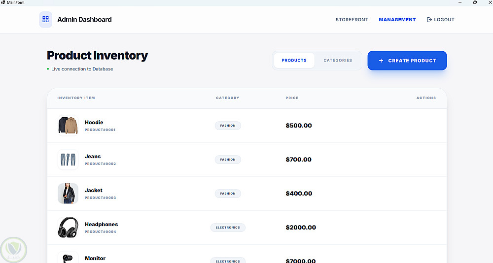493x263 pixels.
Task: Click the LOGOUT text link
Action: [x=444, y=20]
